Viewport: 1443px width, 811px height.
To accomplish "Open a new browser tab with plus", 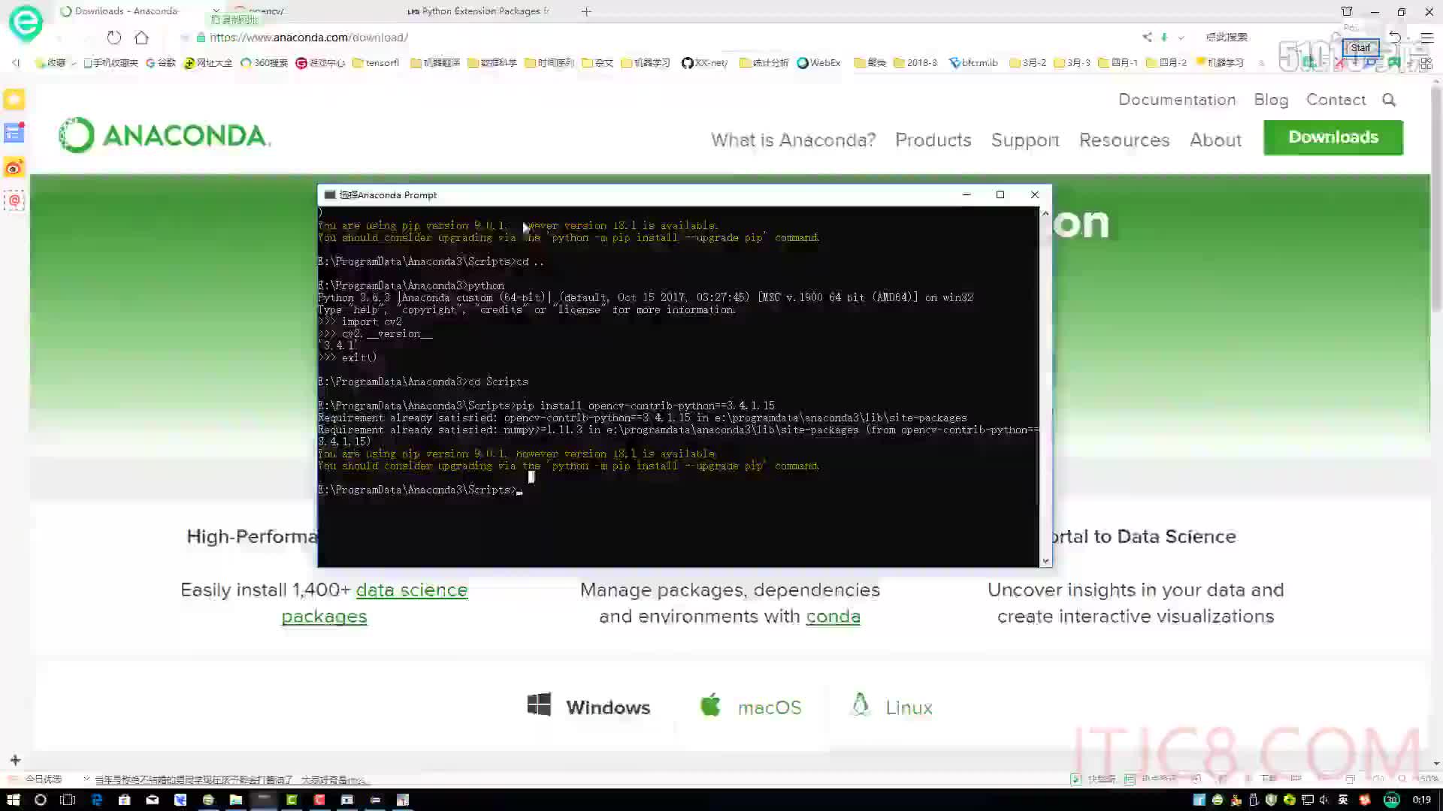I will pyautogui.click(x=586, y=11).
